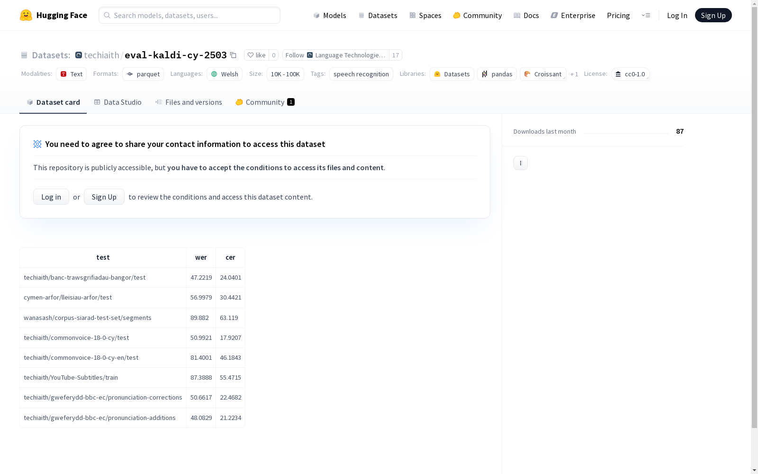Click the test column header

point(103,257)
